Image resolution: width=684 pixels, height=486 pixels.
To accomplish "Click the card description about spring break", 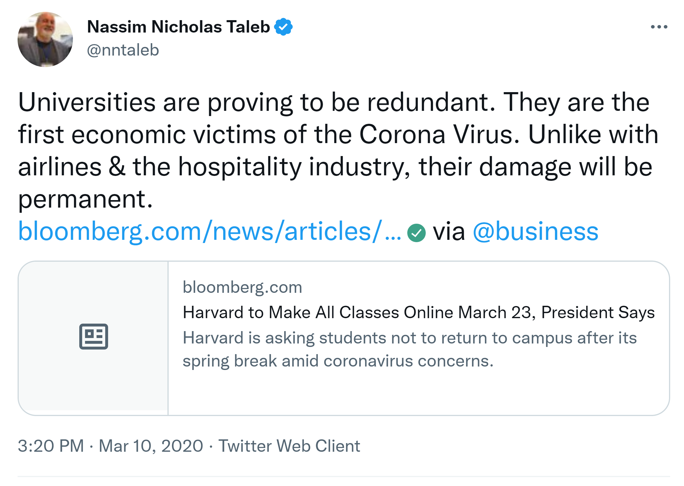I will 409,349.
